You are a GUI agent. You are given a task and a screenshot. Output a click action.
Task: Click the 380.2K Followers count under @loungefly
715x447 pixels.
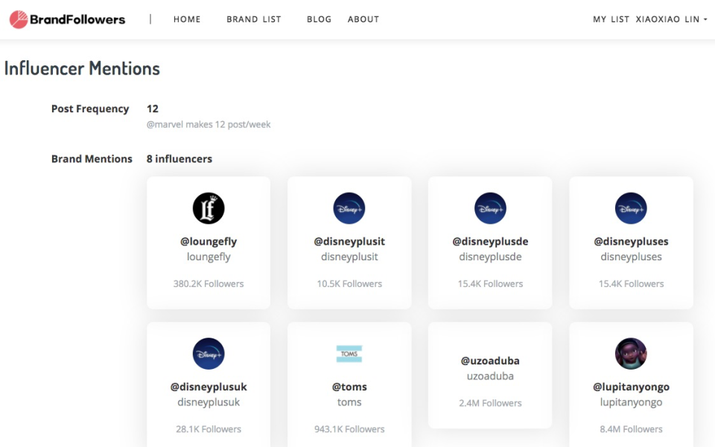tap(208, 283)
